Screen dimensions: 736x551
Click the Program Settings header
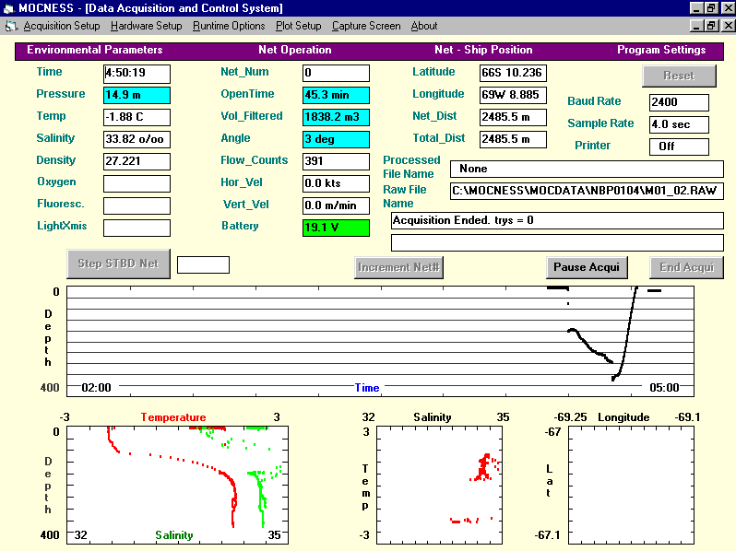point(661,50)
